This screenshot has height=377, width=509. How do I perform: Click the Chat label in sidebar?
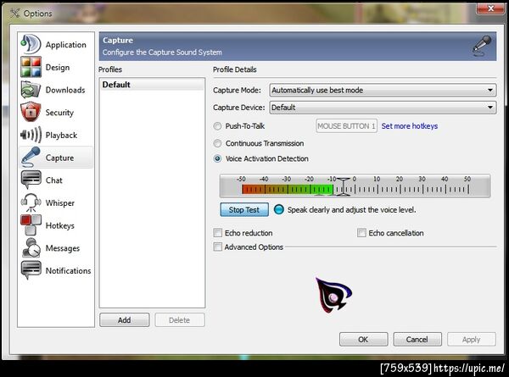[x=54, y=180]
